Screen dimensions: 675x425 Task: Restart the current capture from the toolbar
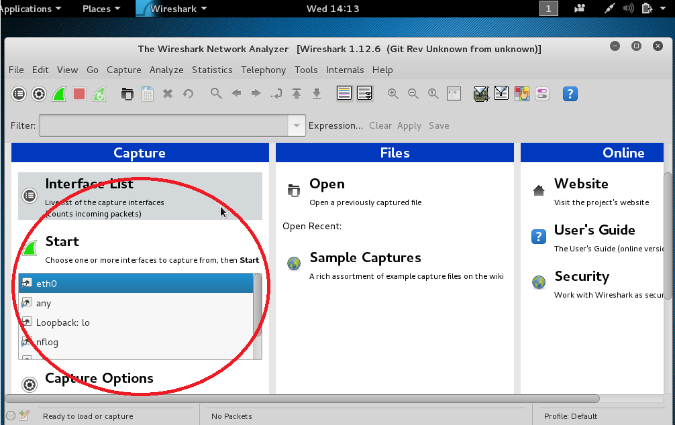[99, 94]
